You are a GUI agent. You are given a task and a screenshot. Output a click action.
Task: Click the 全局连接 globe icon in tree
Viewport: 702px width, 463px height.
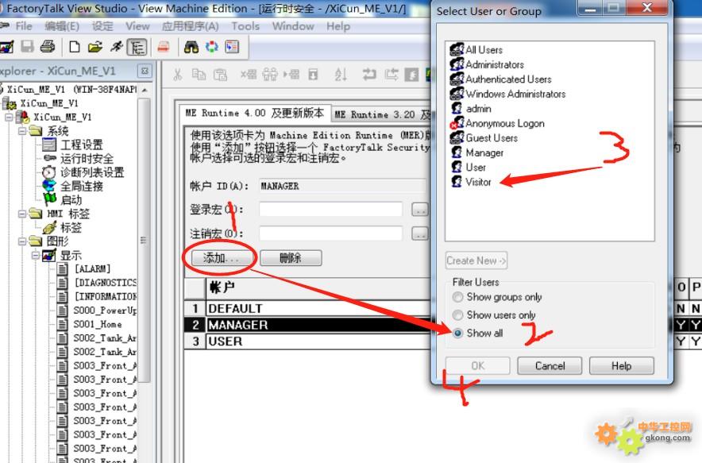(48, 186)
